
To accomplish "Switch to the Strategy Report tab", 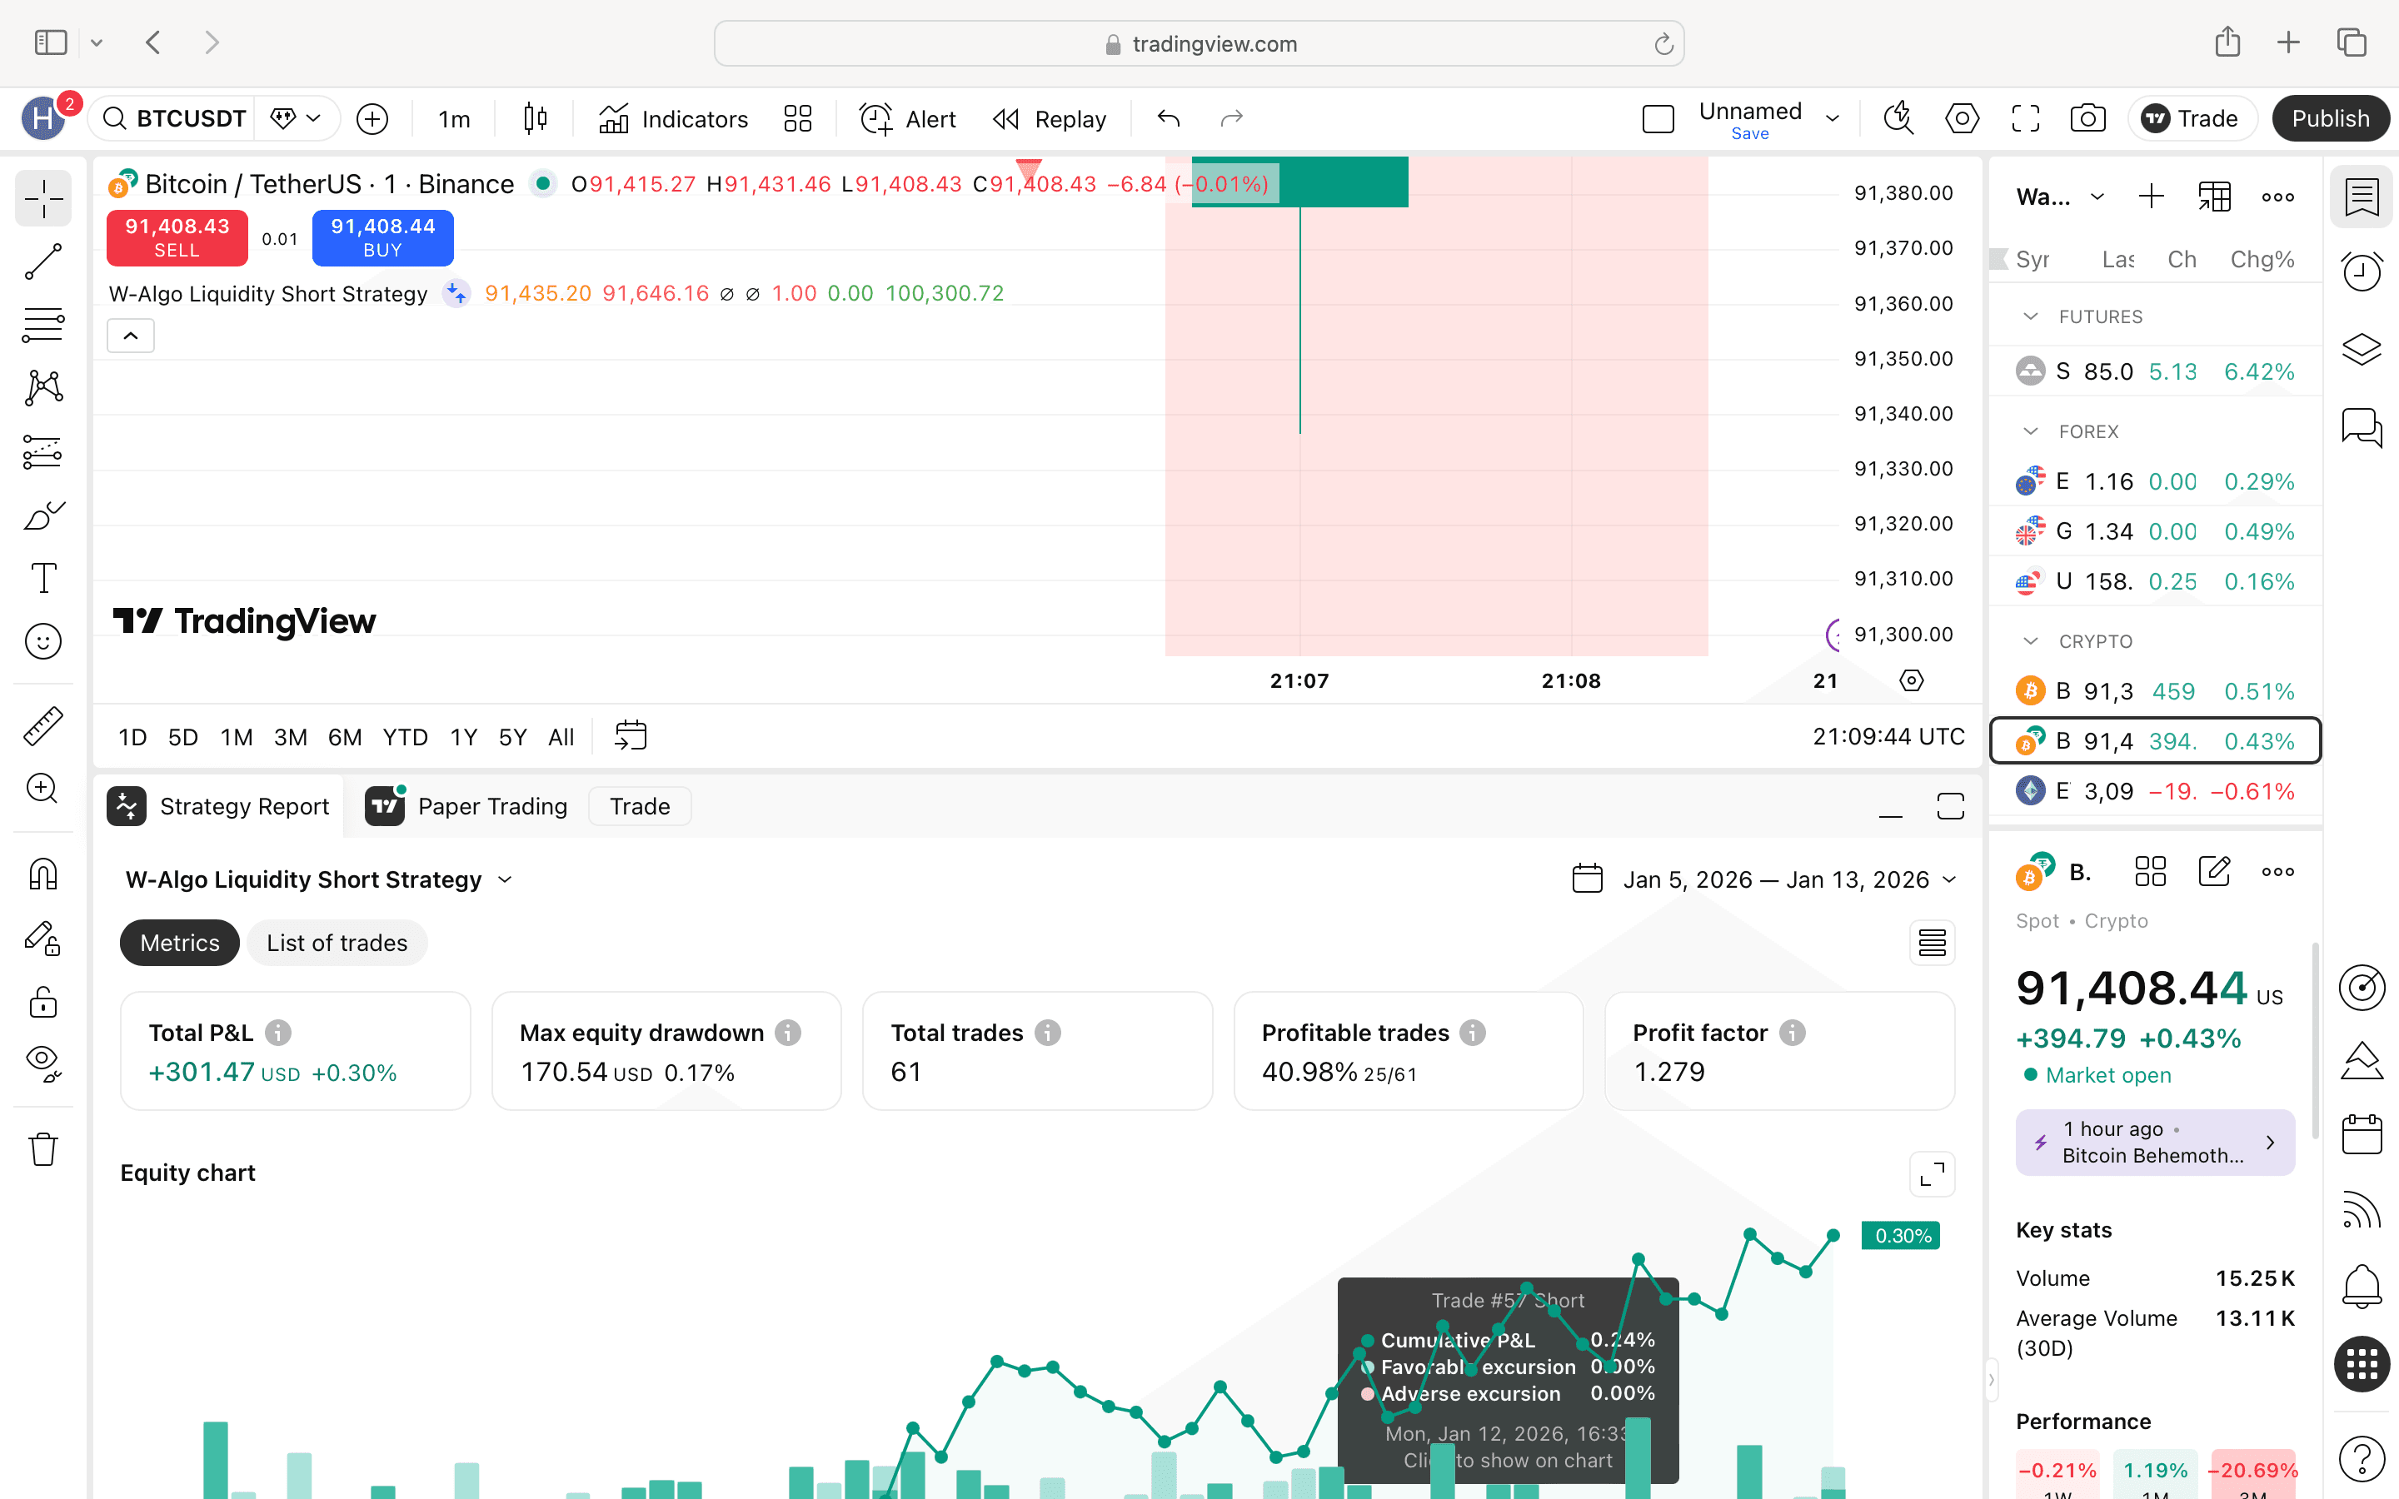I will tap(218, 806).
